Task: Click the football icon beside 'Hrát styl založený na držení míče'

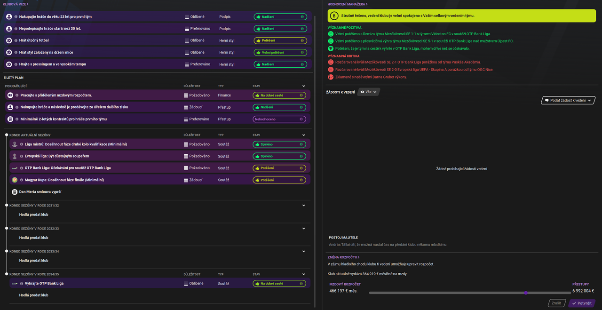Action: pyautogui.click(x=9, y=52)
